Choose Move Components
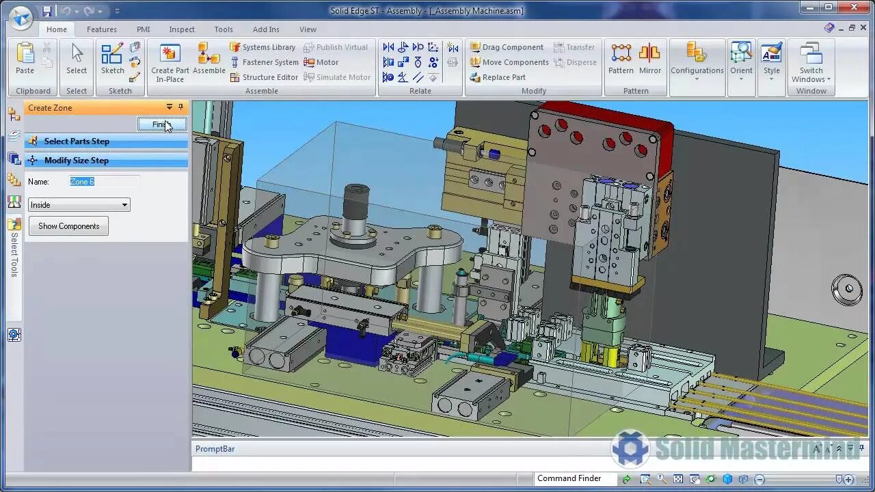The height and width of the screenshot is (492, 875). 509,62
